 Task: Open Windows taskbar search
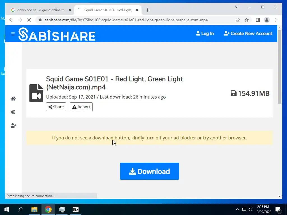point(20,209)
